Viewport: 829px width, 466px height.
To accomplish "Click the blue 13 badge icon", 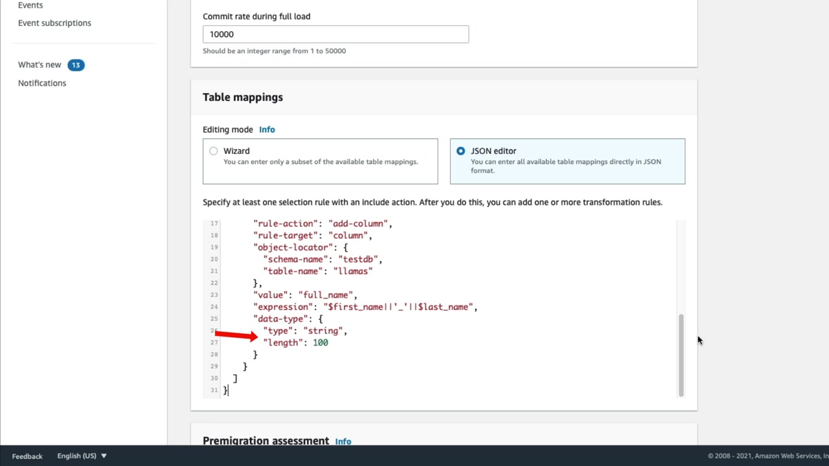I will [76, 65].
